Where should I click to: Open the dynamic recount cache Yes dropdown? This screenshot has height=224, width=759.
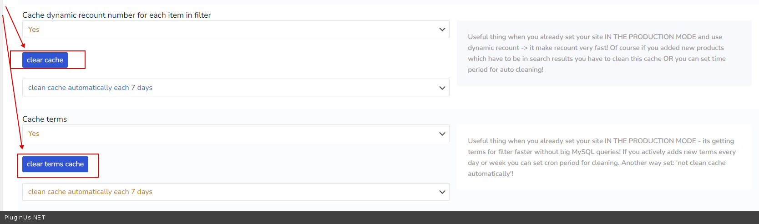(x=236, y=30)
